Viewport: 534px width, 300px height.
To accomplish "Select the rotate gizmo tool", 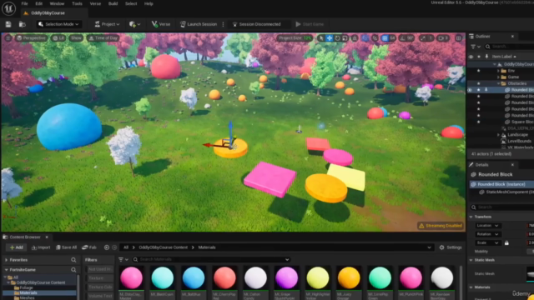I will click(337, 38).
